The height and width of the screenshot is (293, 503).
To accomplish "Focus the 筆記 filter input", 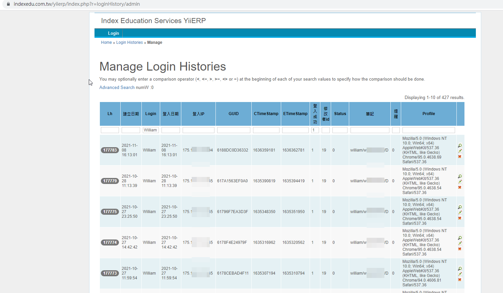I will coord(370,130).
